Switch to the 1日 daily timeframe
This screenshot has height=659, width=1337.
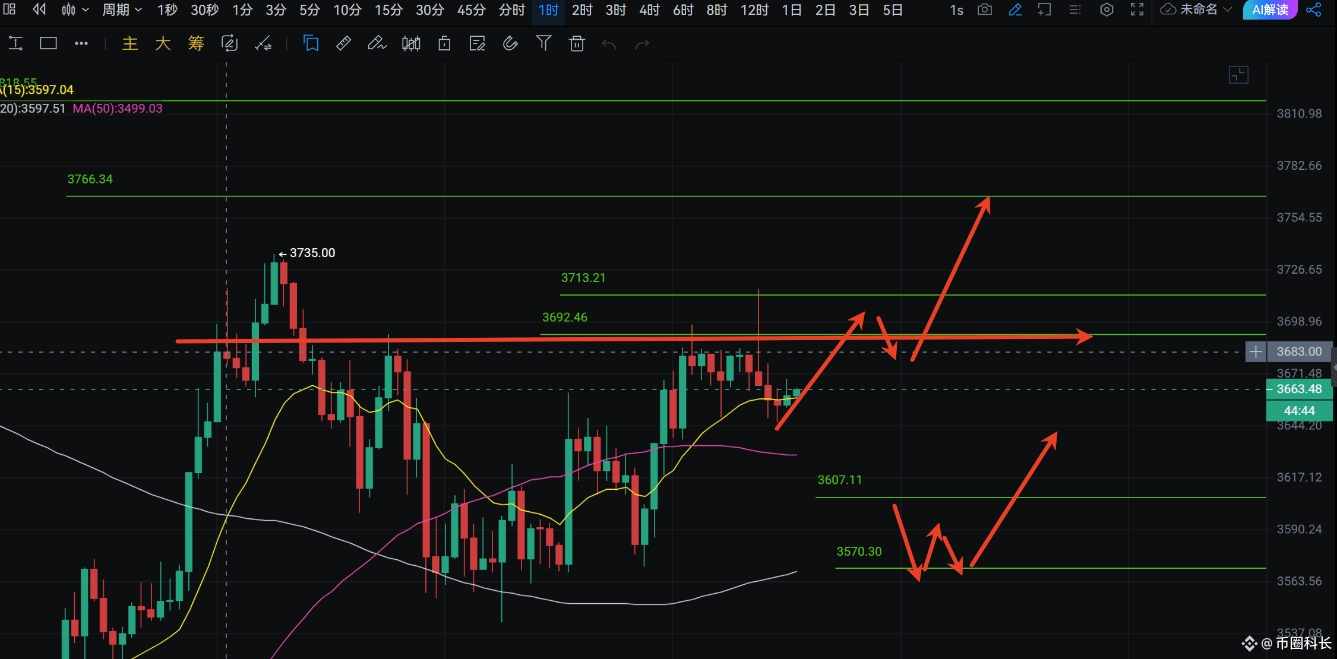(792, 10)
